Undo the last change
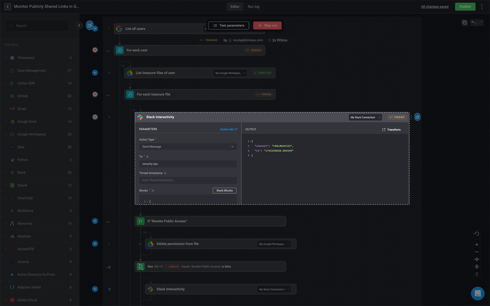The width and height of the screenshot is (490, 306). (473, 23)
